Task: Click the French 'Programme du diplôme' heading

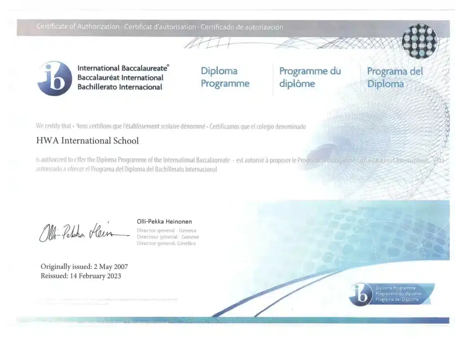Action: pos(310,77)
